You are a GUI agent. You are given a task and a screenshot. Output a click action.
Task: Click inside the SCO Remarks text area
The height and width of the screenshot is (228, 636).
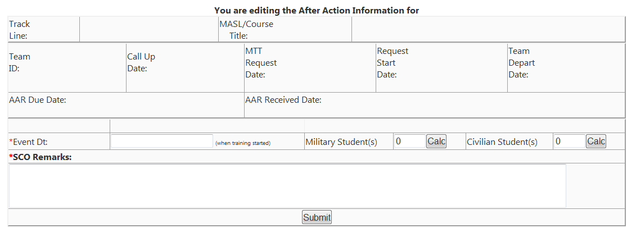coord(287,185)
